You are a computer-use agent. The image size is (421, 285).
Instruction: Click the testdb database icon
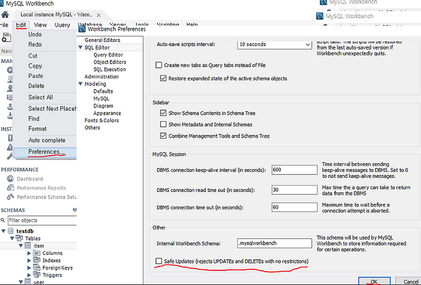(x=11, y=231)
